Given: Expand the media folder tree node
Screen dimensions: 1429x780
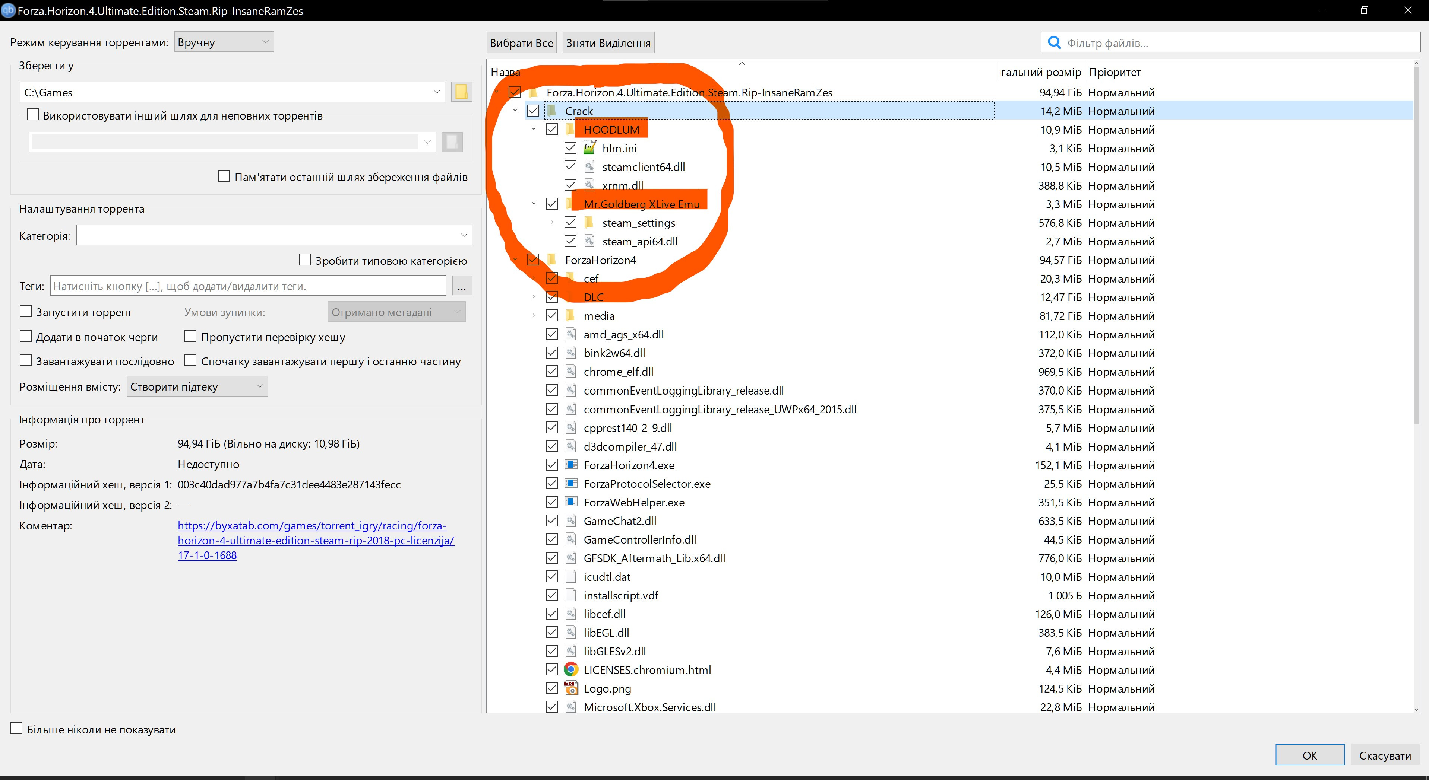Looking at the screenshot, I should point(534,316).
